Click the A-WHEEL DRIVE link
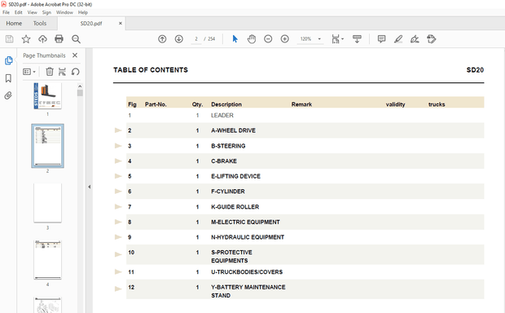This screenshot has width=505, height=313. [233, 130]
